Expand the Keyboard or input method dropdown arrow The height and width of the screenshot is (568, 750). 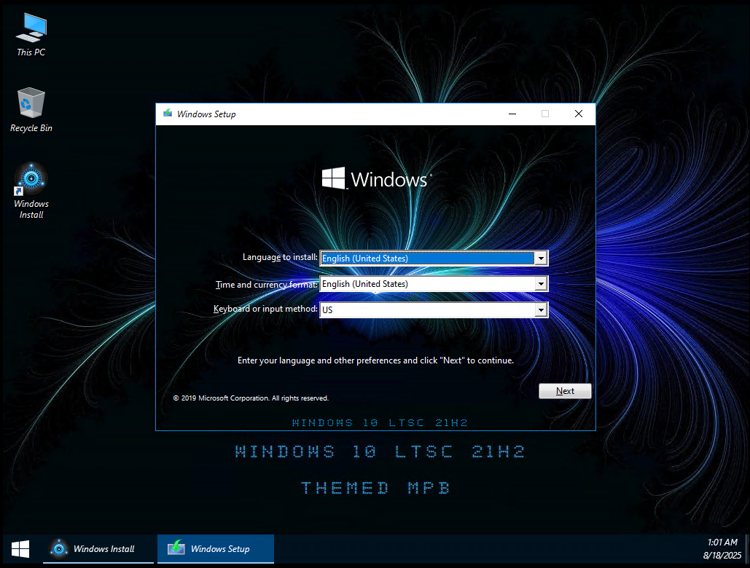pyautogui.click(x=541, y=310)
